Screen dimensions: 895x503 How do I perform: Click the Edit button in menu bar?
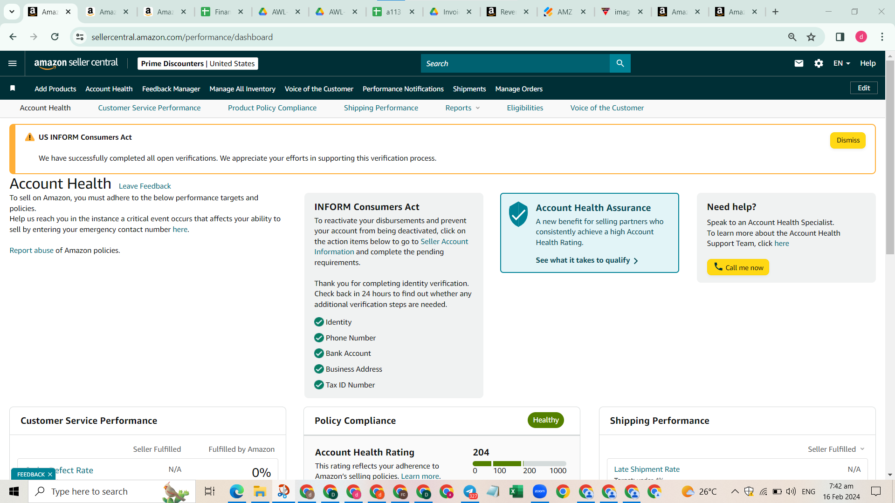coord(864,88)
